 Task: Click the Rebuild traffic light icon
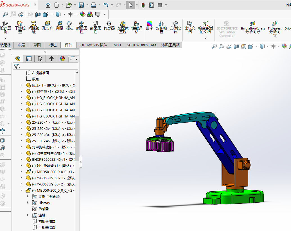point(143,5)
